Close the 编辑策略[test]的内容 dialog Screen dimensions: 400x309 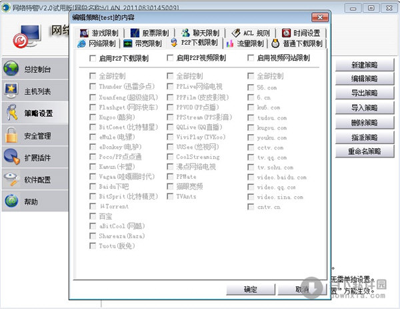[320, 17]
